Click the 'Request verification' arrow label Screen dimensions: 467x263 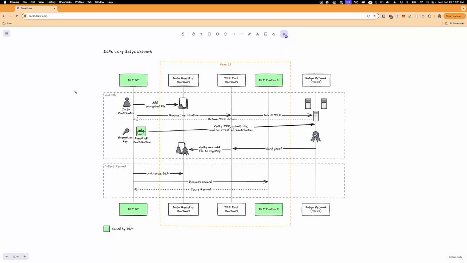pyautogui.click(x=184, y=115)
